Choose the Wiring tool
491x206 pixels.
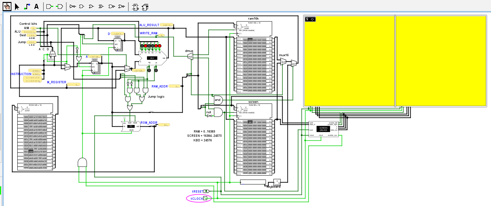click(27, 6)
